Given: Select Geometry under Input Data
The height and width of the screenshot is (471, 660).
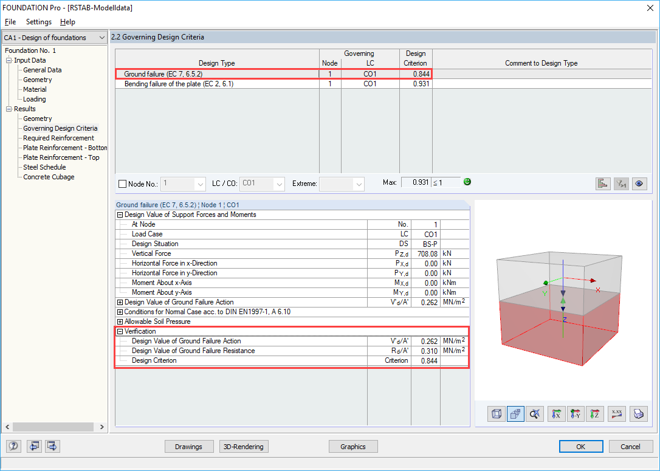Looking at the screenshot, I should click(38, 80).
